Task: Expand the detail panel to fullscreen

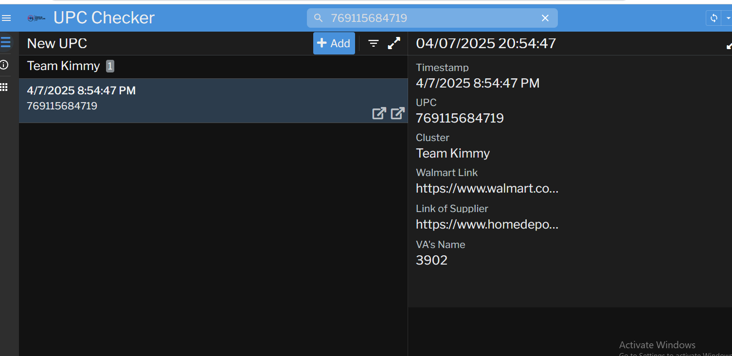Action: [729, 45]
